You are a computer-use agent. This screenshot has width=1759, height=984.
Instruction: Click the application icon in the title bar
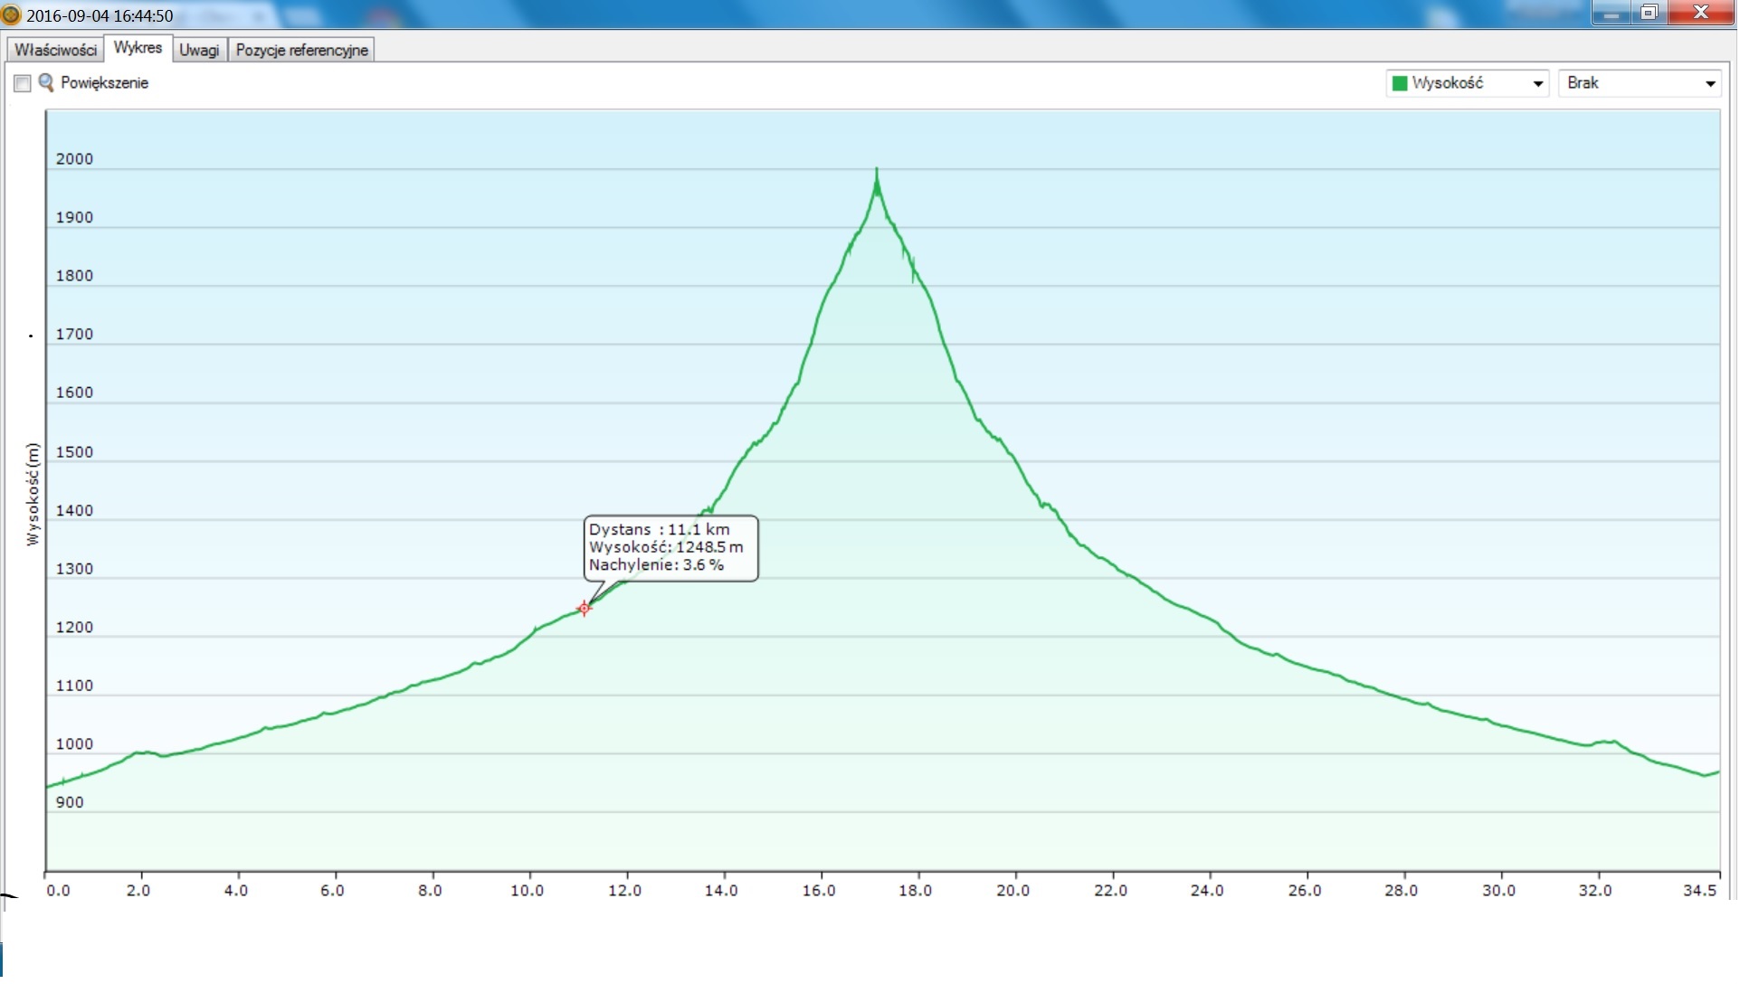click(11, 14)
